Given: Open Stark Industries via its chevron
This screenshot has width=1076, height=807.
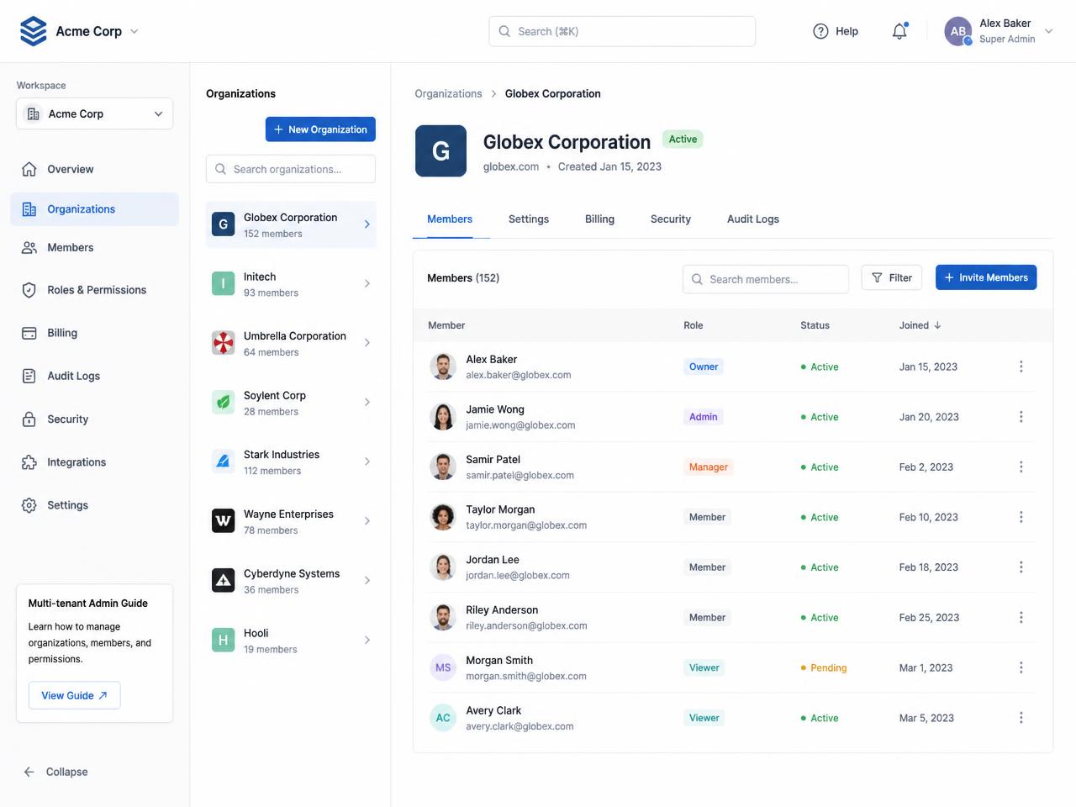Looking at the screenshot, I should [367, 462].
